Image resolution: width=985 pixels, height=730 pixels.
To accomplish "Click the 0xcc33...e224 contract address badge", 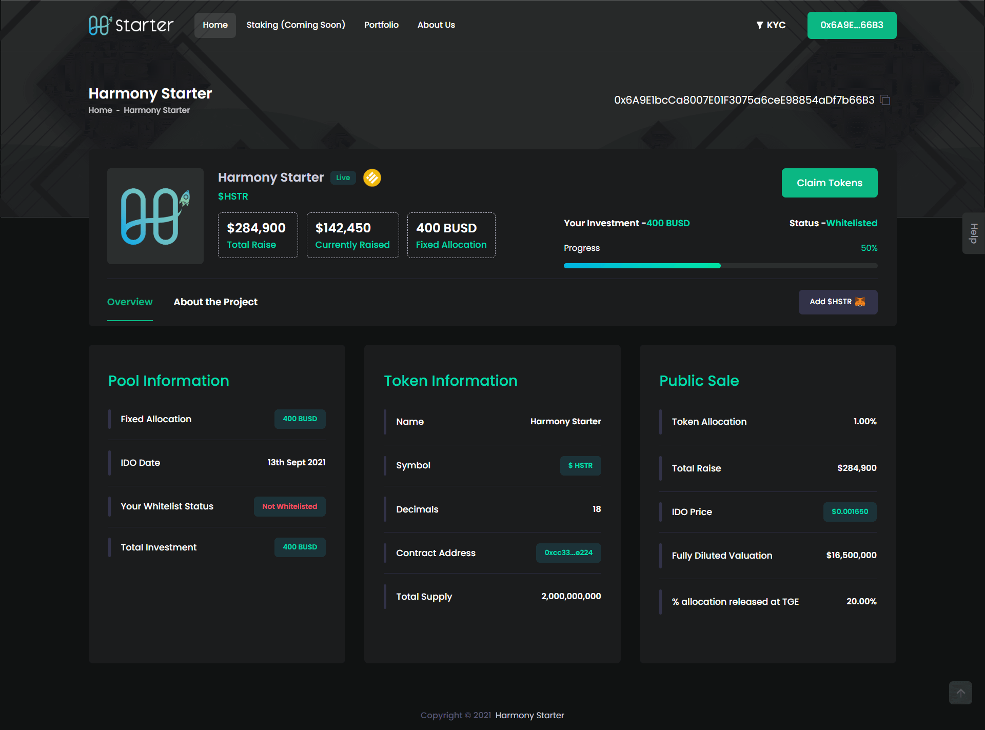I will pos(568,553).
